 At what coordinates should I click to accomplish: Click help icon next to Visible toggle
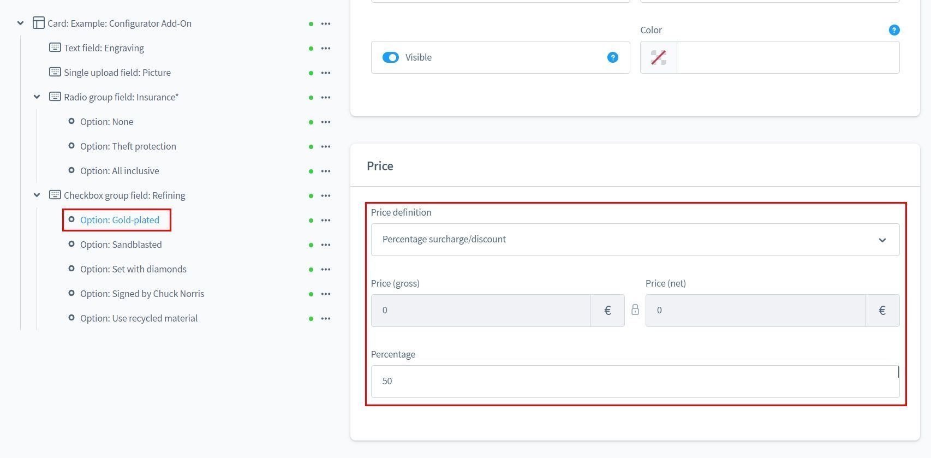(612, 57)
